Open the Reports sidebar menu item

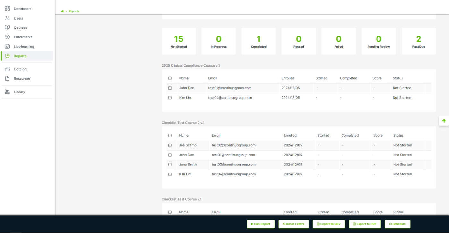coord(20,56)
